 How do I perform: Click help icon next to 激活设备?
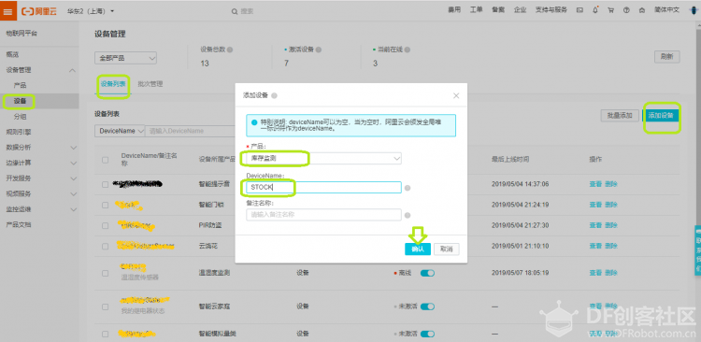point(319,50)
